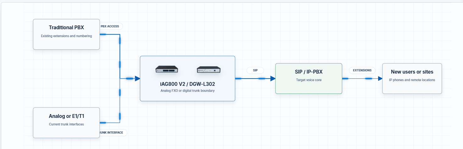
Task: Select the Analog or E1/T1 heading
Action: coord(66,116)
